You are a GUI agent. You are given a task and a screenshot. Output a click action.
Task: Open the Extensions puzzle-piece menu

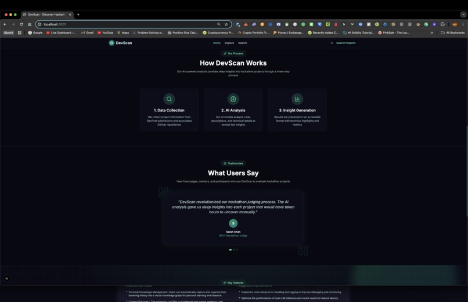(442, 24)
